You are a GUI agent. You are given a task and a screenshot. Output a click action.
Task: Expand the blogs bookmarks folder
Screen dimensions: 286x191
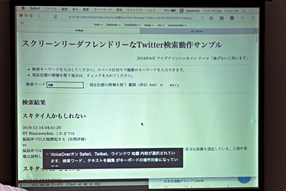point(149,25)
